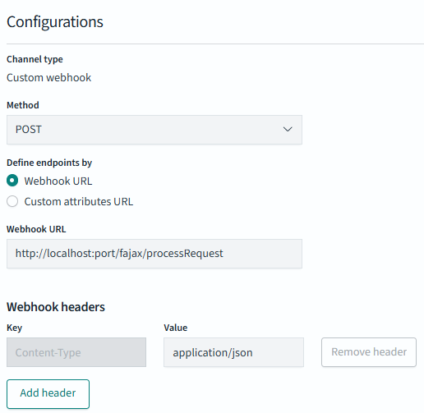
Task: Click the Key column label
Action: [x=14, y=328]
